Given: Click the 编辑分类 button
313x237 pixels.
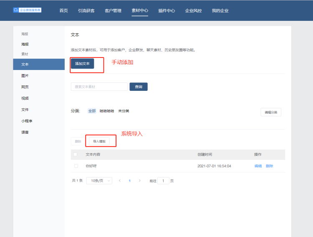Looking at the screenshot, I should (x=271, y=112).
